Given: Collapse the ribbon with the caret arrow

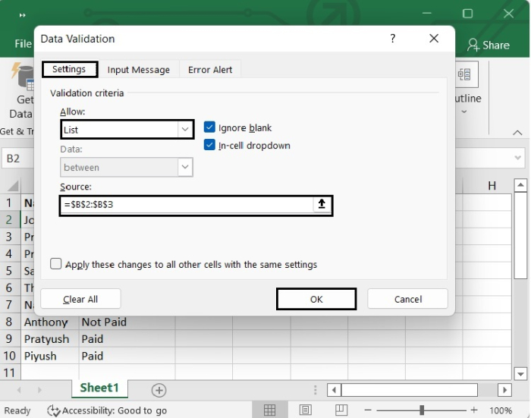Looking at the screenshot, I should [x=517, y=133].
